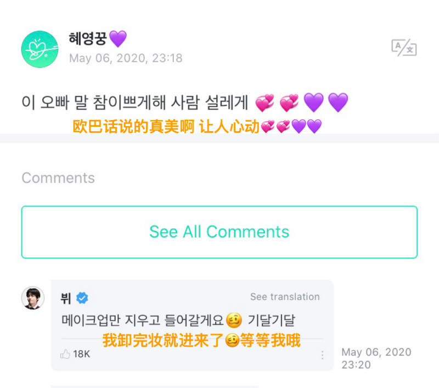Click the woozy face emoji in the comment

(234, 319)
